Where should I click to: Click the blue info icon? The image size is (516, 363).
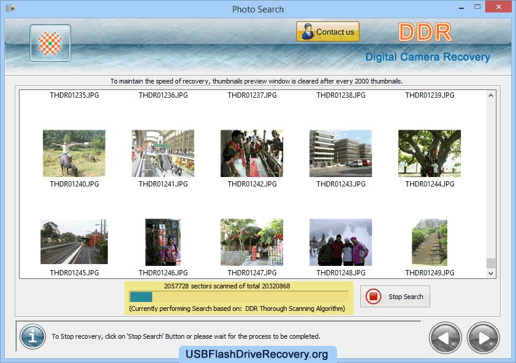coord(33,336)
